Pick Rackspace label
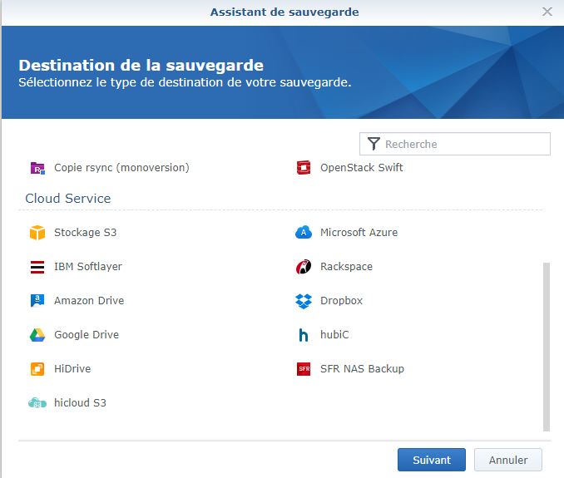Viewport: 564px width, 478px height. 346,267
